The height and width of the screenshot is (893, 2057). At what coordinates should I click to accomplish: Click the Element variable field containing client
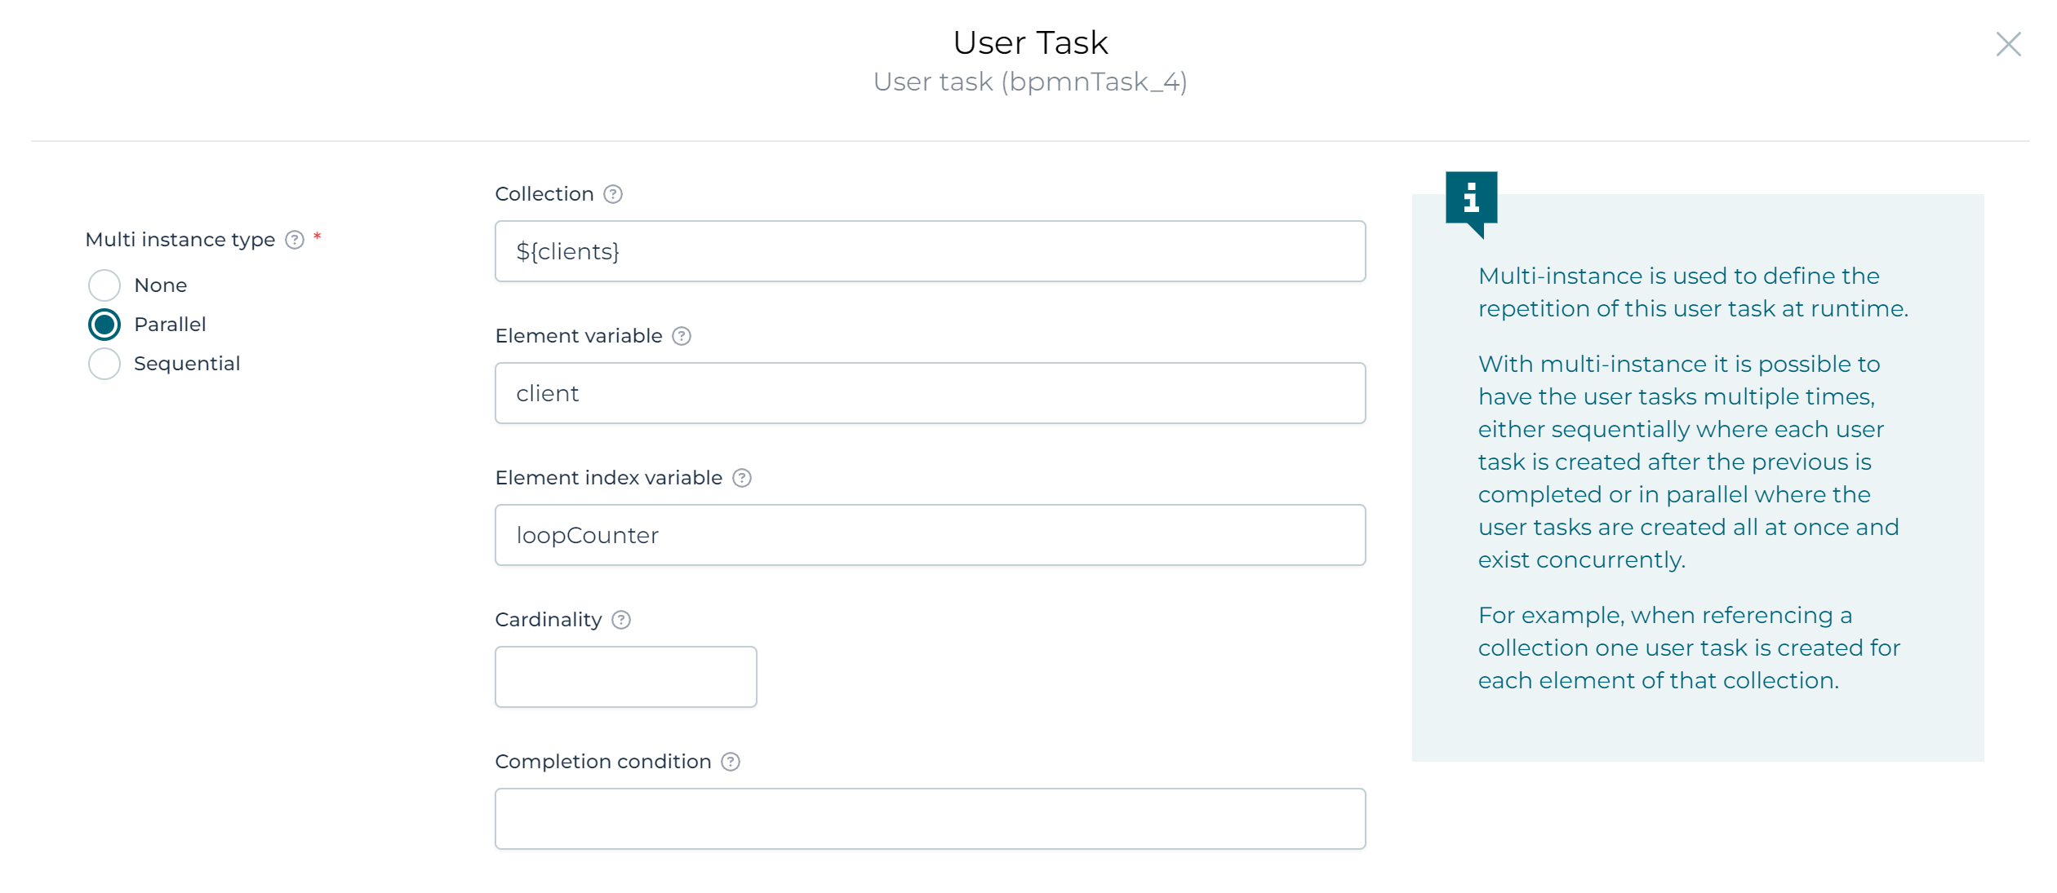coord(929,393)
